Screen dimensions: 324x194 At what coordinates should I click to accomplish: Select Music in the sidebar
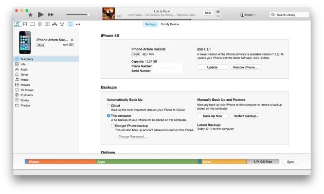pyautogui.click(x=46, y=80)
